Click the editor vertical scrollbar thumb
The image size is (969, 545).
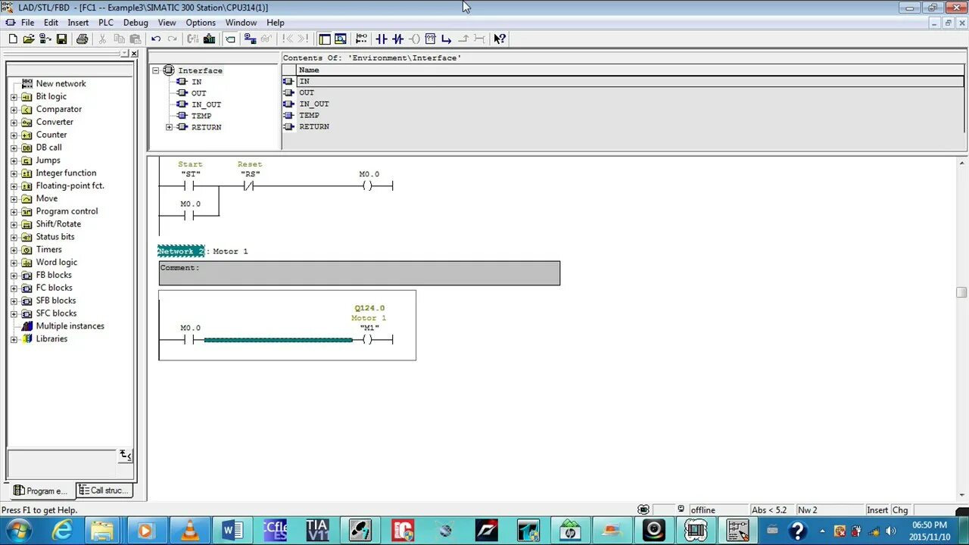(x=961, y=293)
